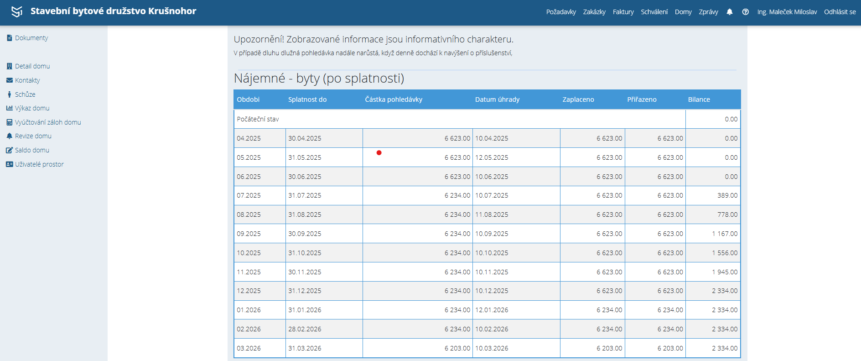The width and height of the screenshot is (861, 361).
Task: Open user profile Ing. Maleček Miloslav
Action: pyautogui.click(x=787, y=12)
